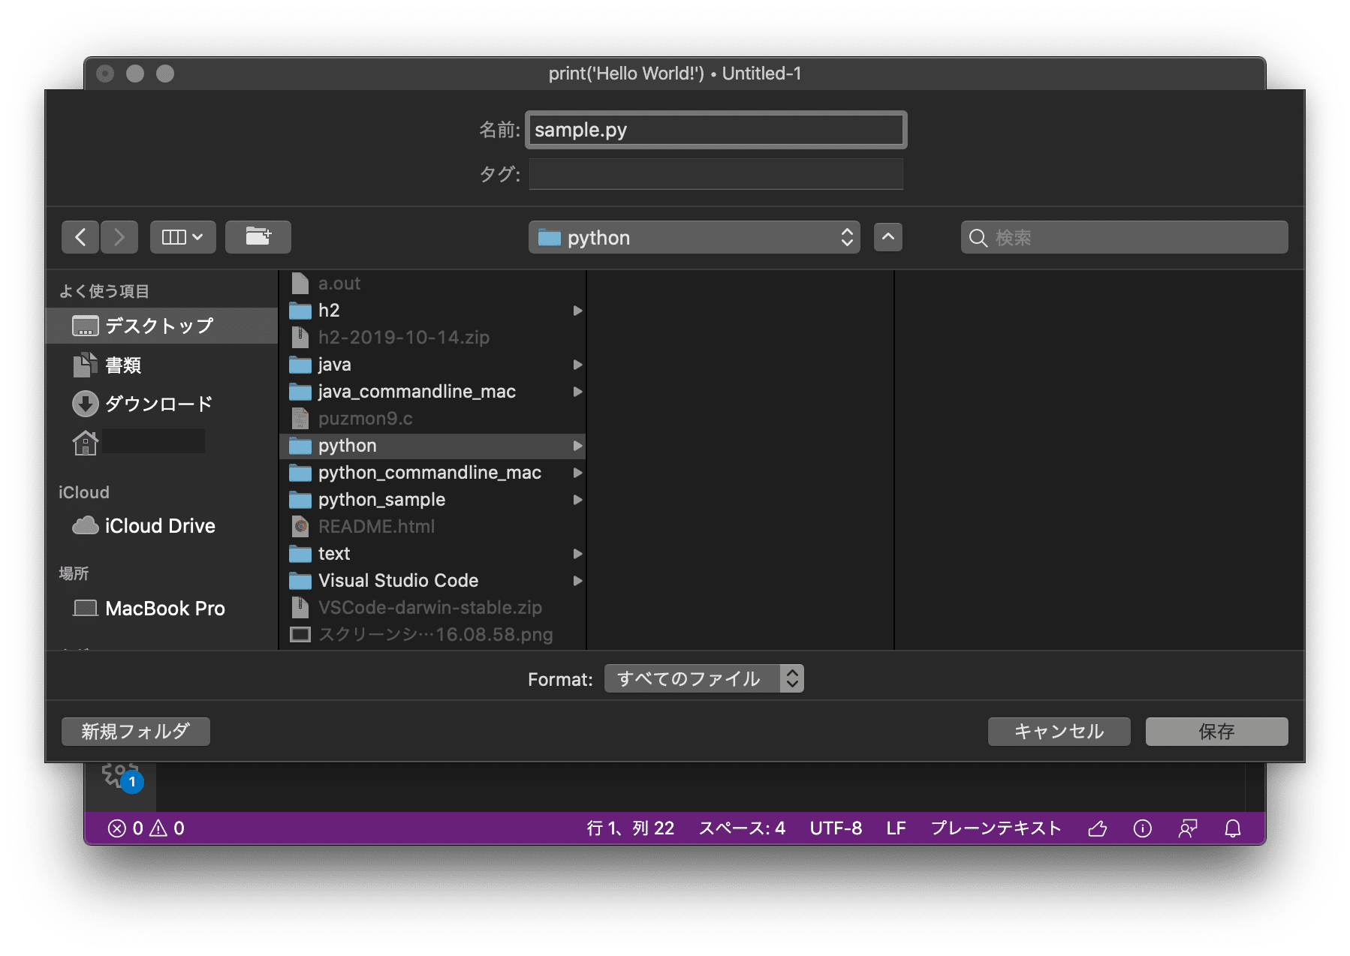Create new folder via toolbar folder icon
The width and height of the screenshot is (1350, 956).
click(x=258, y=237)
